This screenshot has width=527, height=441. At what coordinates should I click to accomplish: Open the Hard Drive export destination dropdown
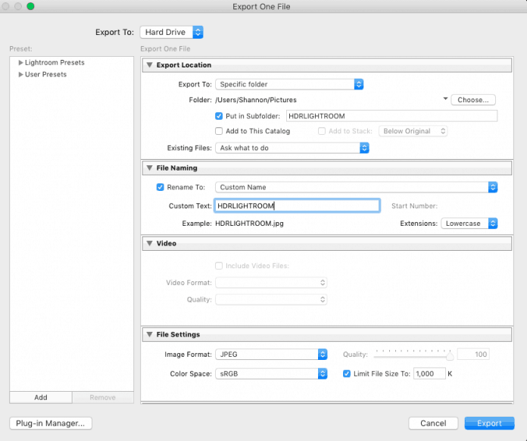[x=172, y=32]
